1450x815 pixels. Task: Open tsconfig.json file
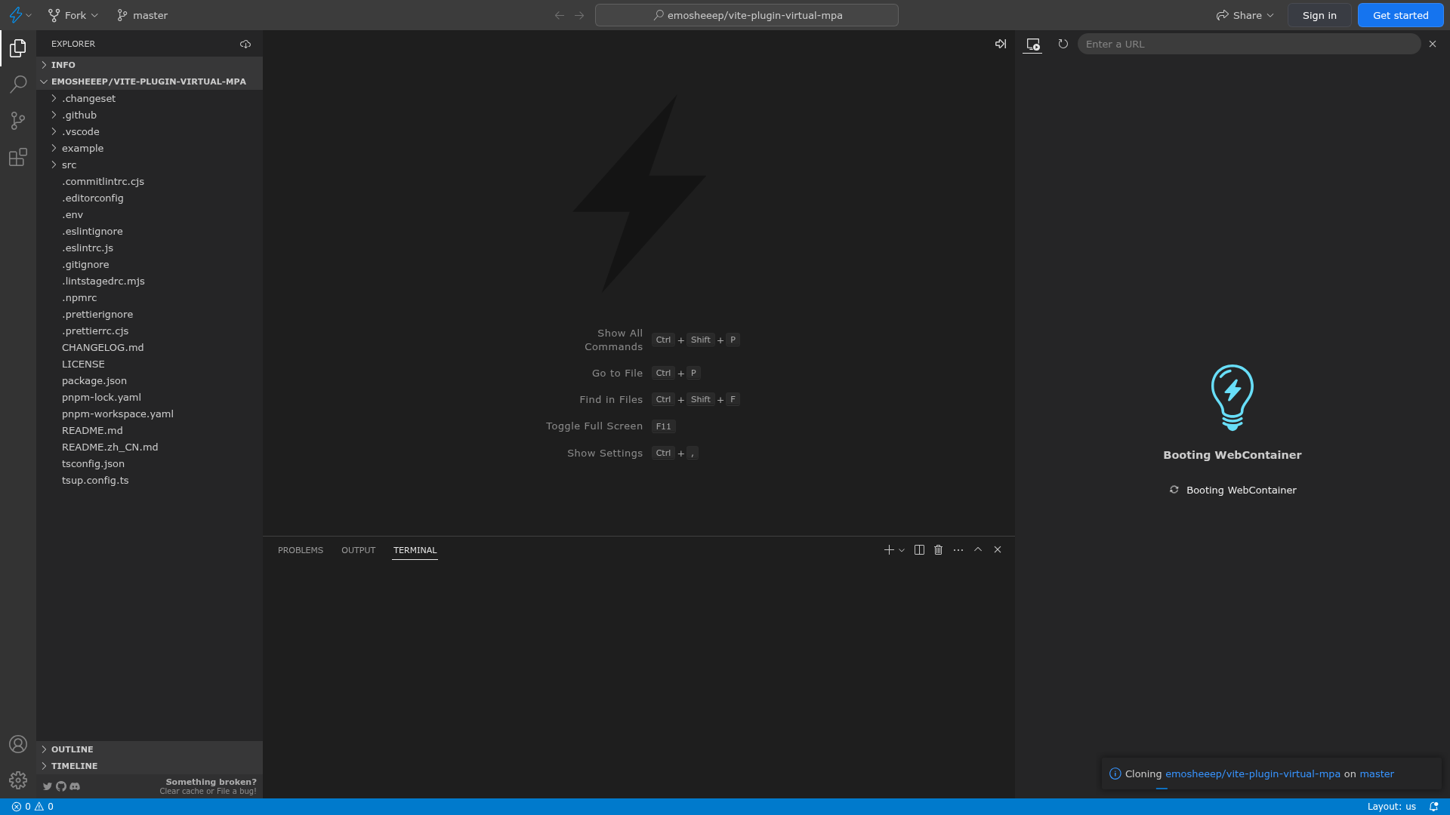click(x=150, y=464)
